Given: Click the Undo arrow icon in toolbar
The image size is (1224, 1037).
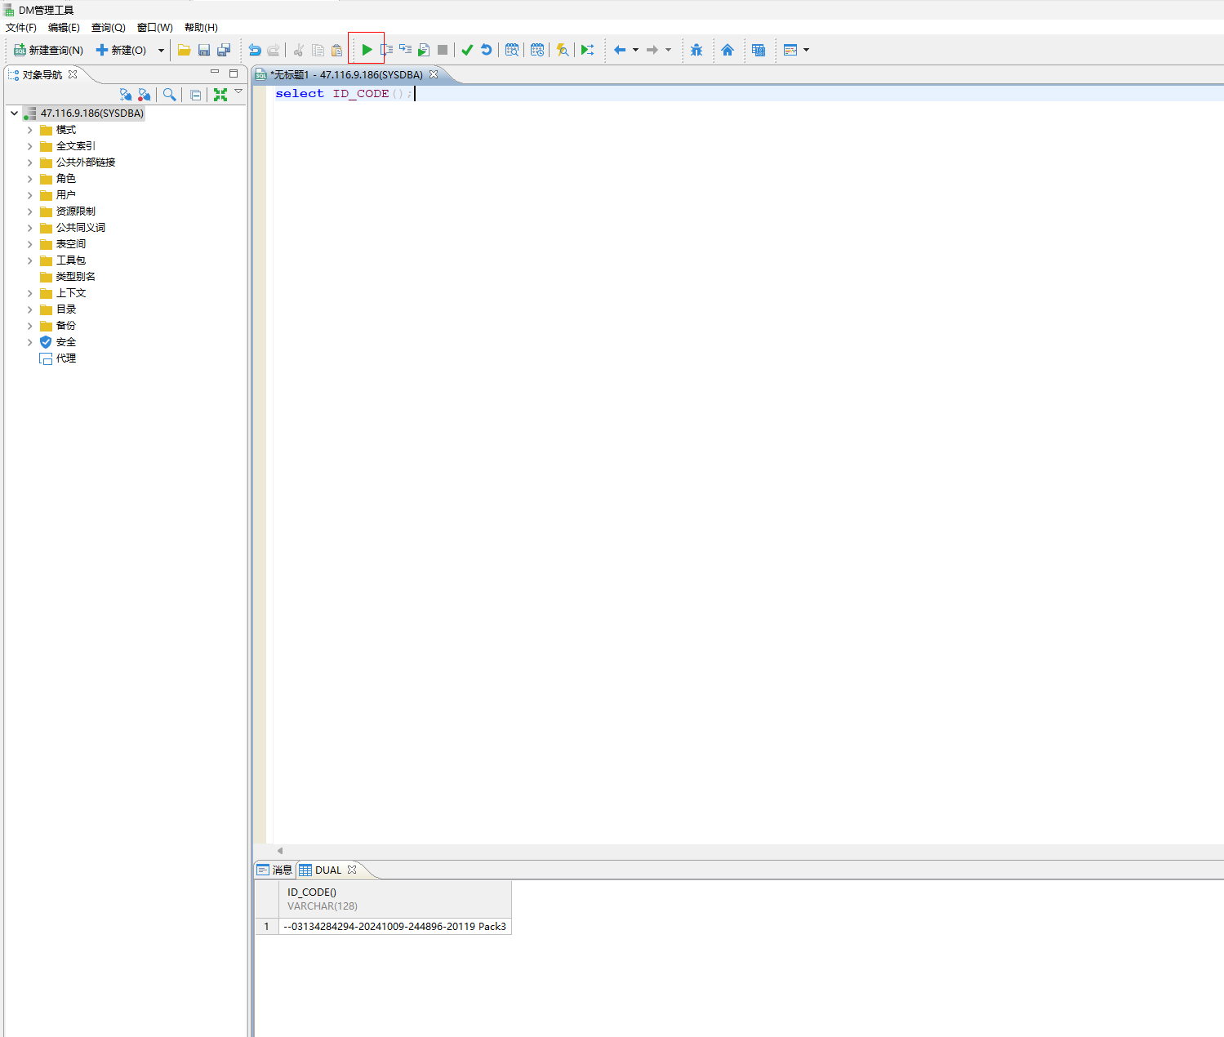Looking at the screenshot, I should [255, 50].
